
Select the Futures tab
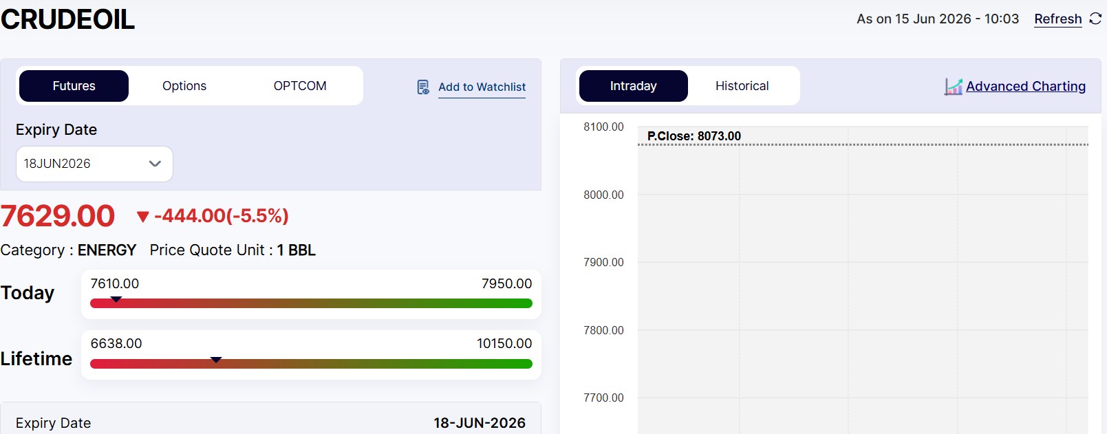click(74, 86)
